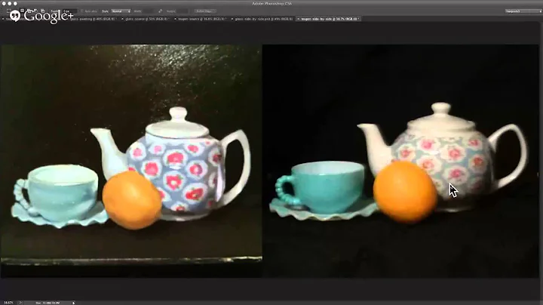Click the Height input field
The height and width of the screenshot is (305, 543).
[183, 11]
